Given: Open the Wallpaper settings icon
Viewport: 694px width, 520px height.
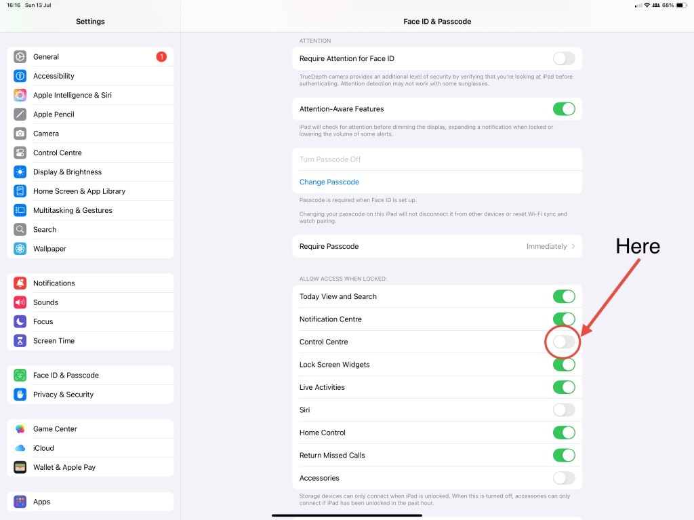Looking at the screenshot, I should (x=20, y=249).
